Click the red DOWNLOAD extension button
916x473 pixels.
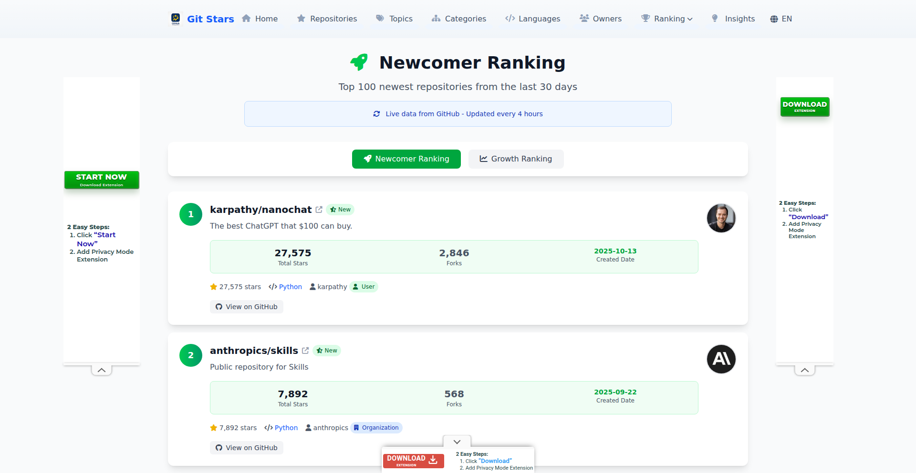point(414,461)
